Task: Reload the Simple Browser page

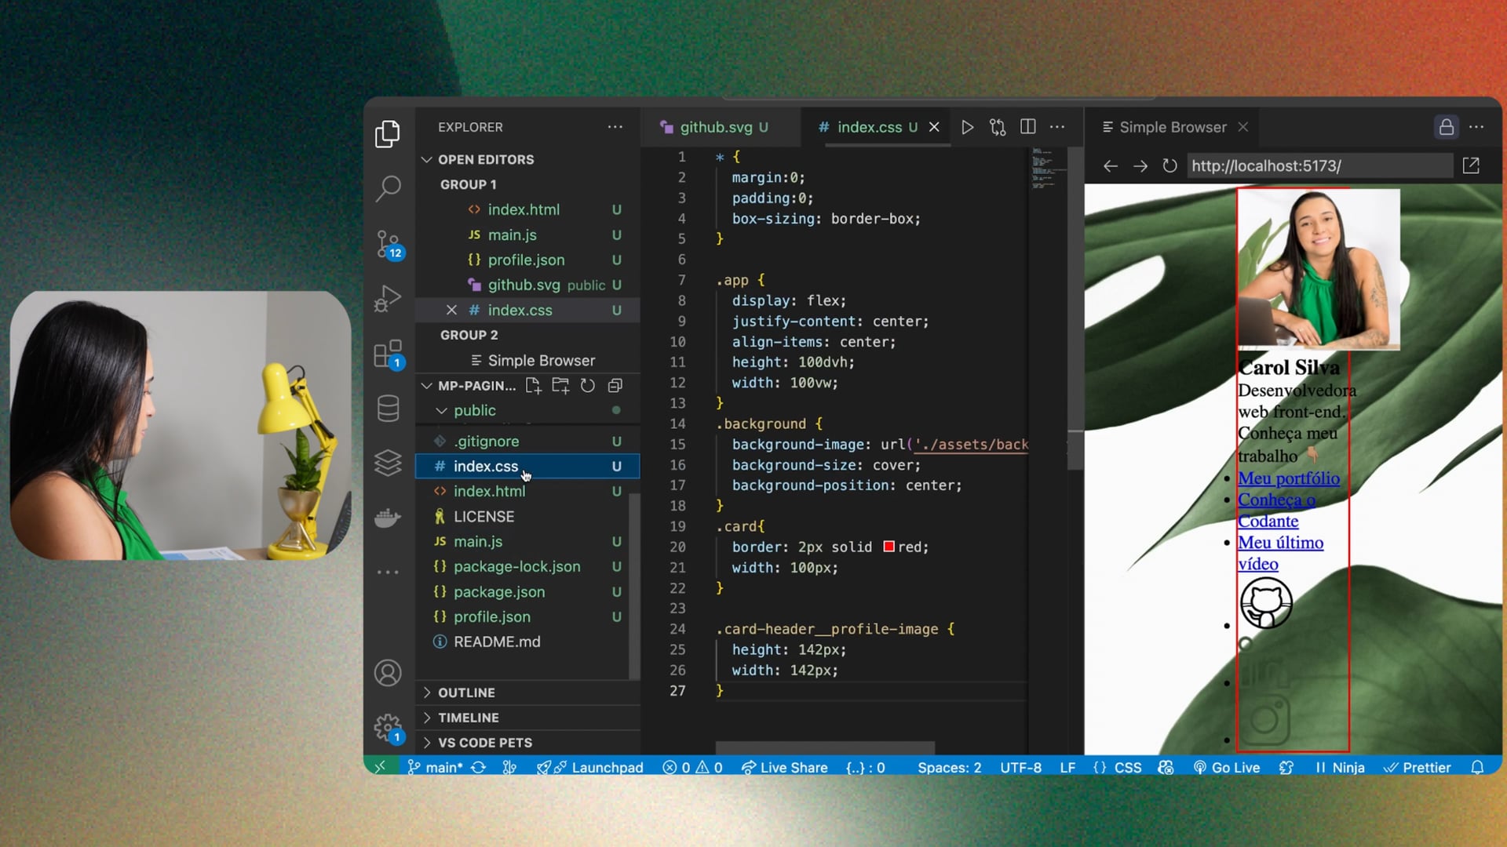Action: tap(1169, 165)
